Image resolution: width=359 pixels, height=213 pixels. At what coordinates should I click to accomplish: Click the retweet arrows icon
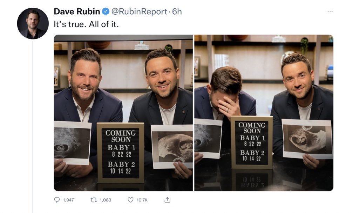coord(94,200)
